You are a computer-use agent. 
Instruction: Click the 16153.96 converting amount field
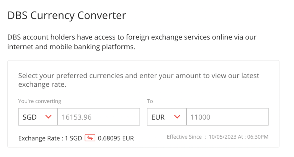pos(98,117)
